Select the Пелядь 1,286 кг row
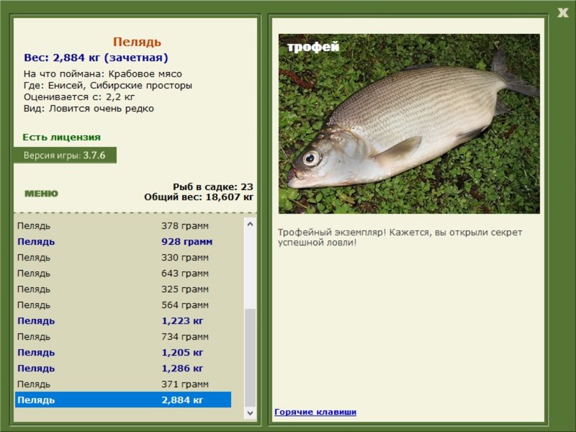 (x=122, y=368)
